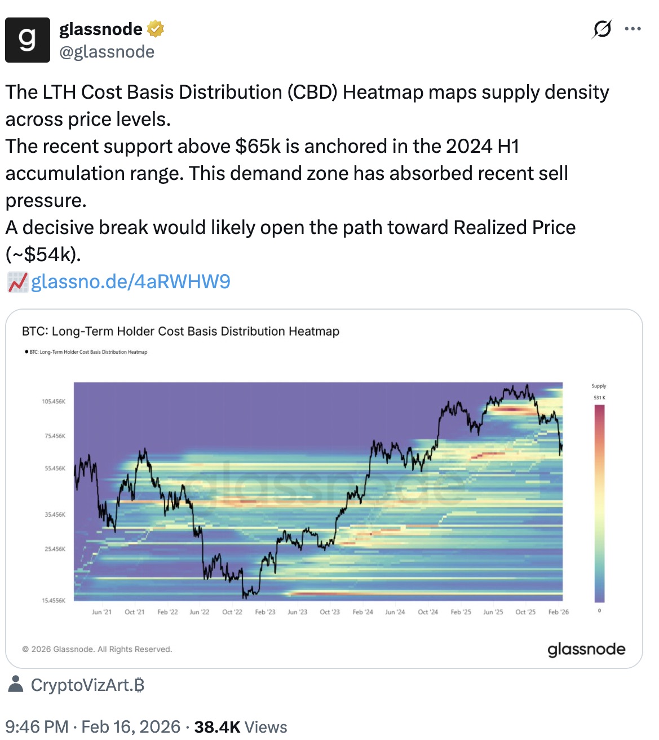Click the glassnode profile avatar
The width and height of the screenshot is (659, 740).
pyautogui.click(x=28, y=39)
